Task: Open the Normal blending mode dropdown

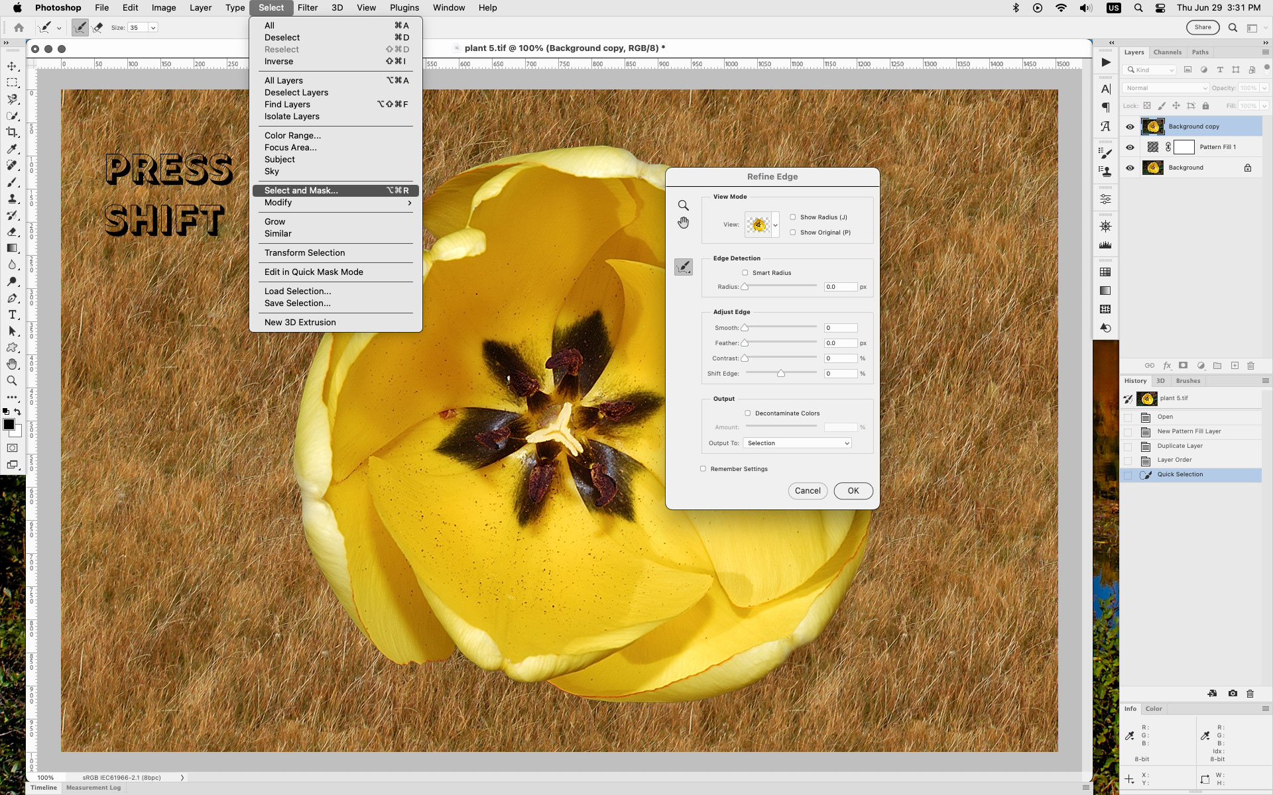Action: click(x=1165, y=87)
